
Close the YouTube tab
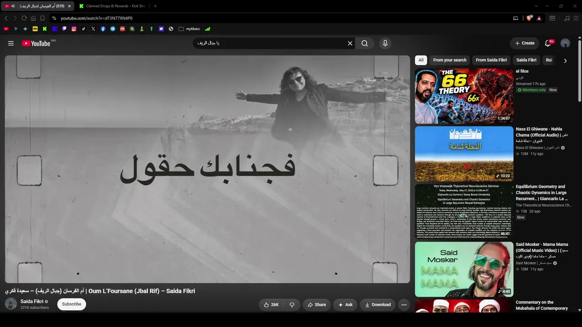click(x=69, y=6)
